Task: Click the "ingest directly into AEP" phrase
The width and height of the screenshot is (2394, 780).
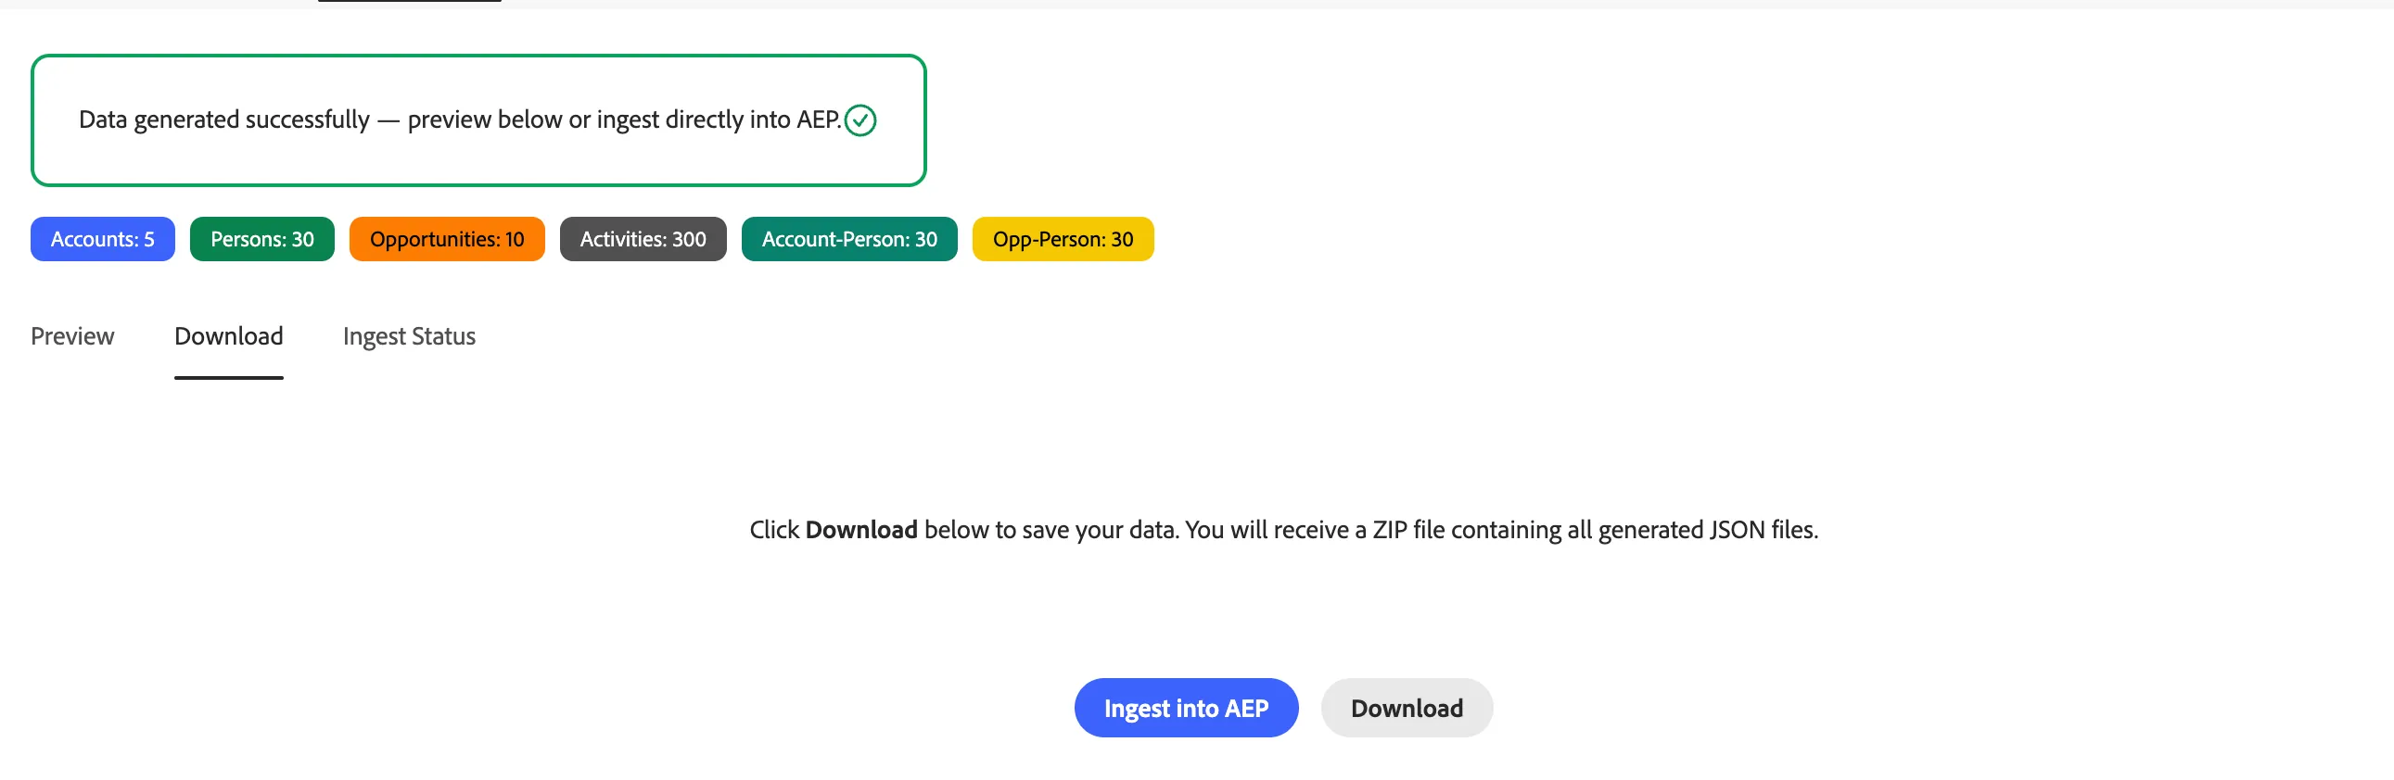Action: coord(718,120)
